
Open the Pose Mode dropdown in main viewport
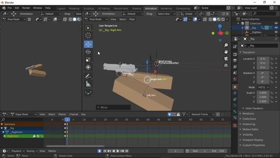(96, 19)
